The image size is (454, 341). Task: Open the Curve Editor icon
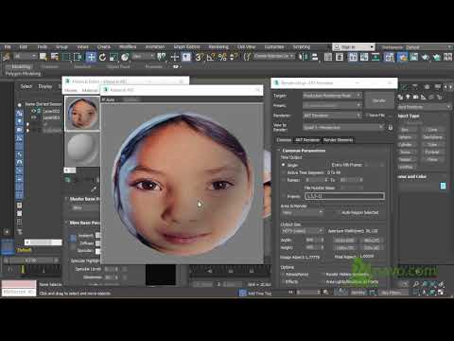pyautogui.click(x=364, y=57)
